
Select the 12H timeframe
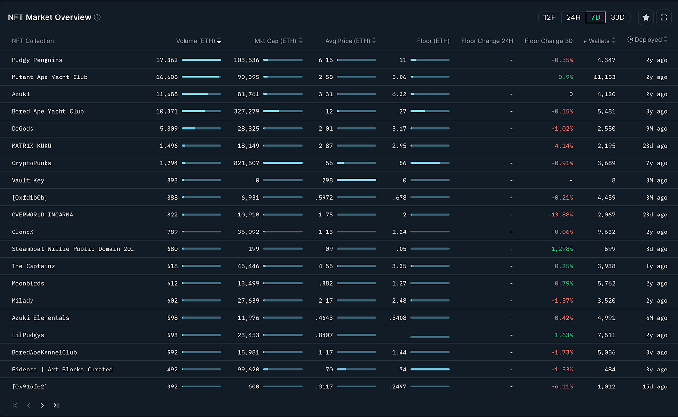point(550,17)
